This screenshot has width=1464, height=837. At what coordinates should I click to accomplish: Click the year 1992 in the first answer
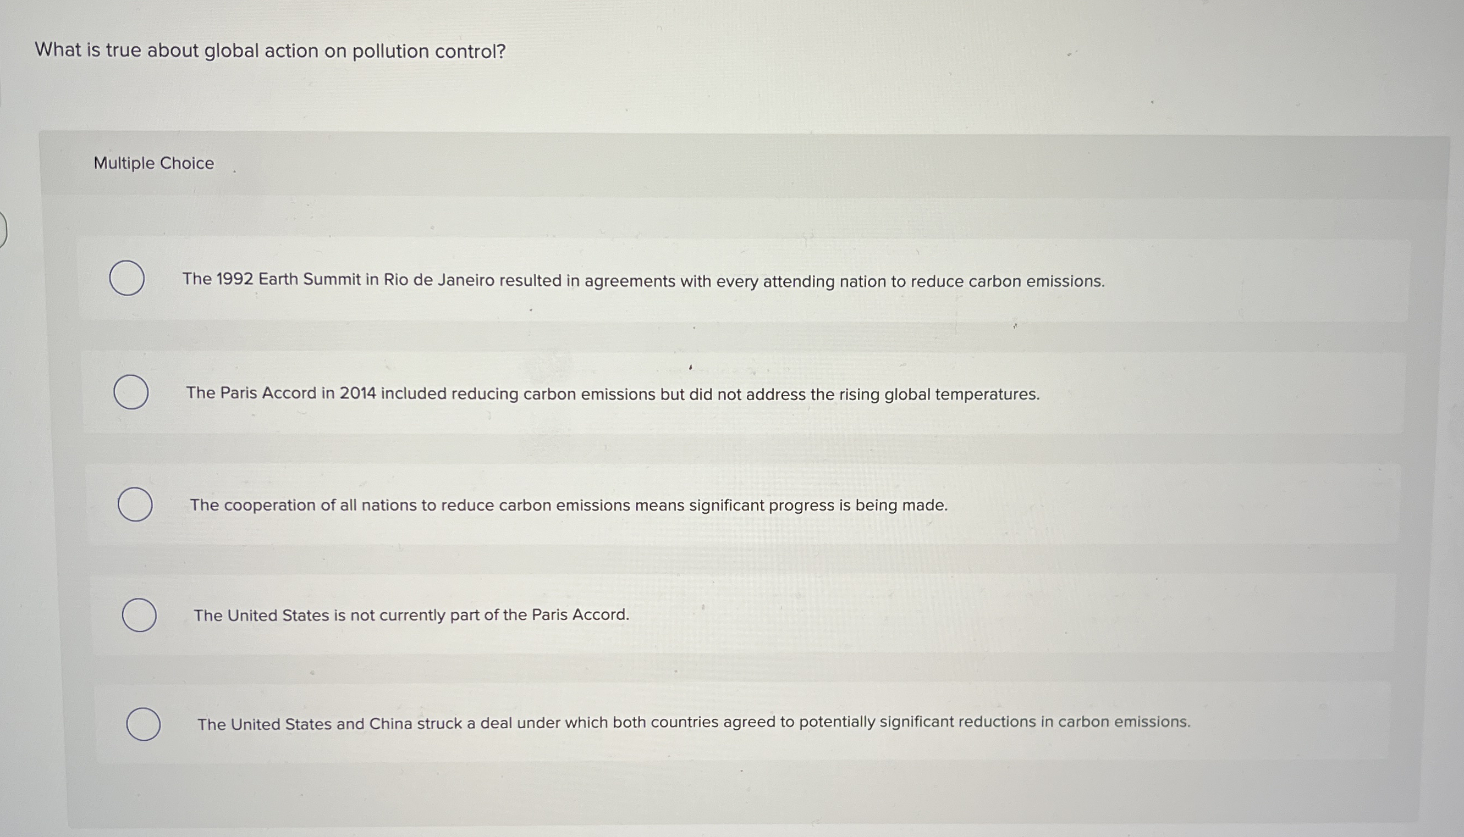[x=235, y=279]
